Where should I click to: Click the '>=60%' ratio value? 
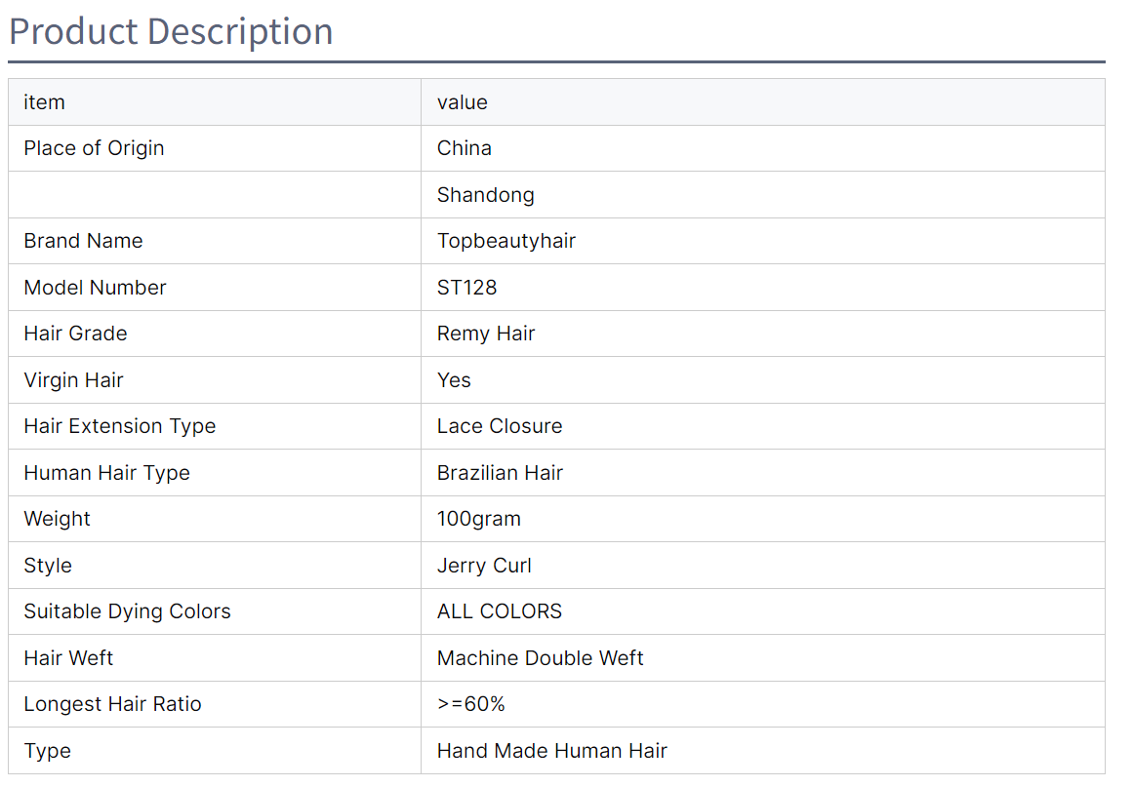470,705
